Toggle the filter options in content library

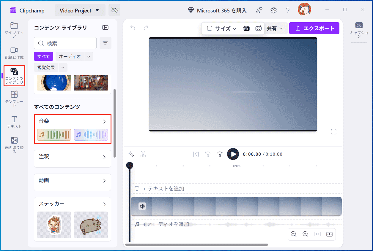105,43
